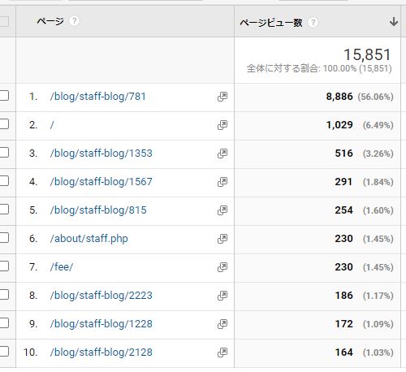
Task: Click the /about/staff.php page link
Action: (89, 239)
